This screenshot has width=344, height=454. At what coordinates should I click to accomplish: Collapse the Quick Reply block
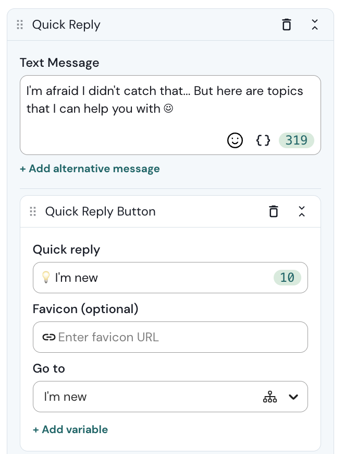pyautogui.click(x=314, y=25)
